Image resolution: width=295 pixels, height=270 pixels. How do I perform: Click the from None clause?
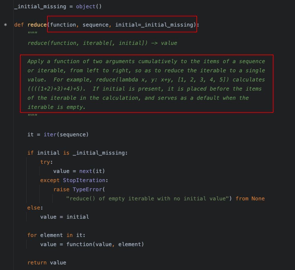click(250, 199)
